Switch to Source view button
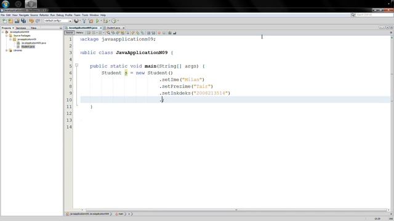Viewport: 394px width, 221px height. coord(69,33)
